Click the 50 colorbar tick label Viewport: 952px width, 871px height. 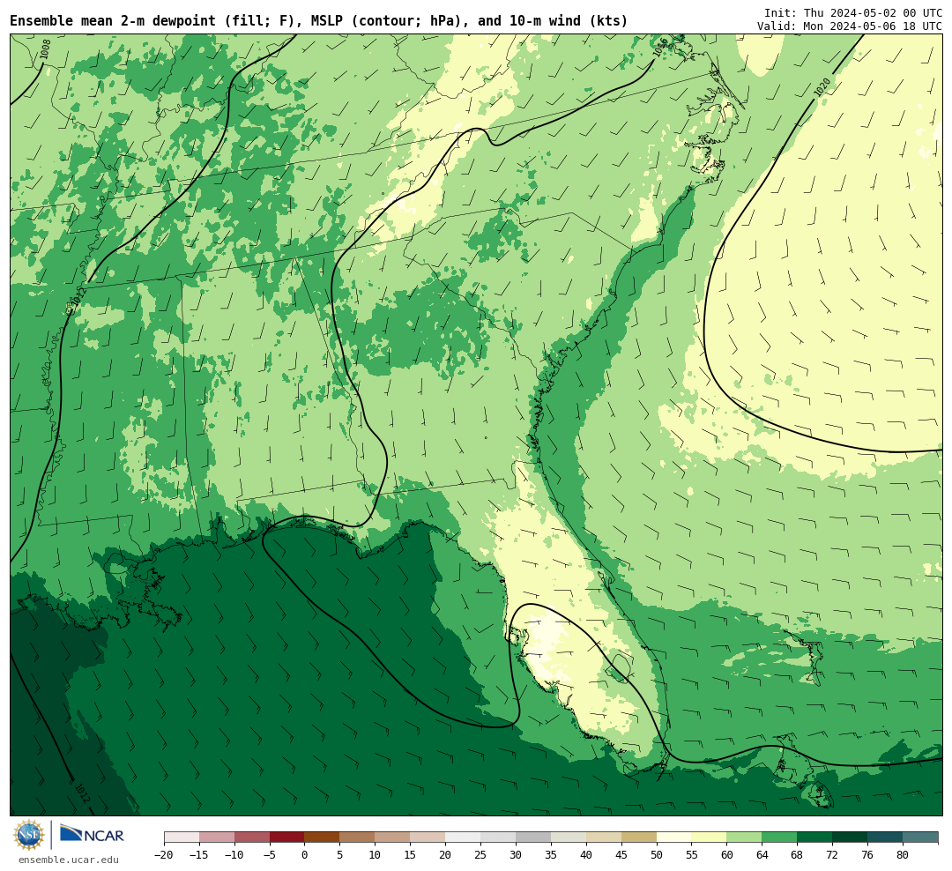coord(657,855)
